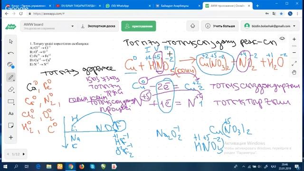Image resolution: width=304 pixels, height=171 pixels.
Task: Click the plus add-content tool
Action: [11, 137]
